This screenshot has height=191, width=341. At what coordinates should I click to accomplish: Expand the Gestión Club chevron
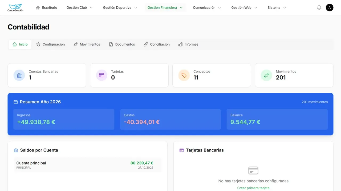[x=91, y=8]
